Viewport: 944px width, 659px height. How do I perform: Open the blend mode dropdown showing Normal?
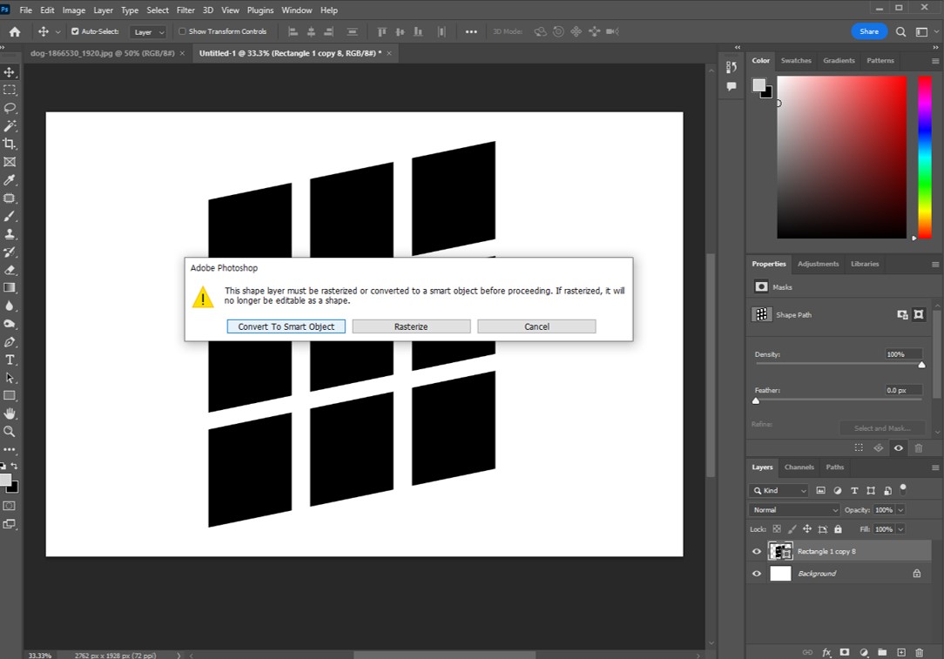tap(793, 509)
